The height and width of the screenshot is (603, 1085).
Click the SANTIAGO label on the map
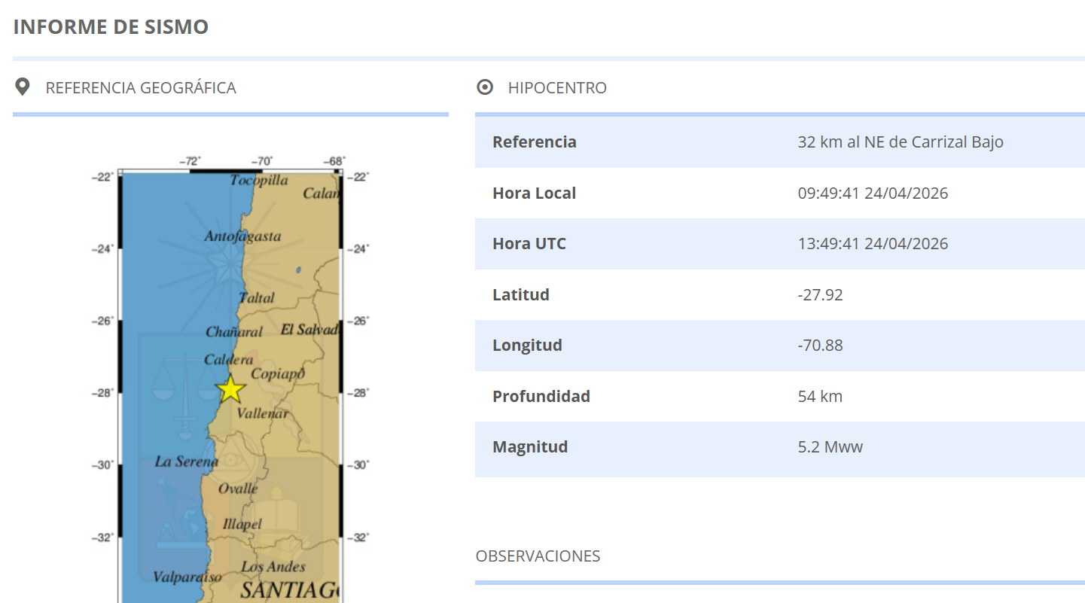290,591
